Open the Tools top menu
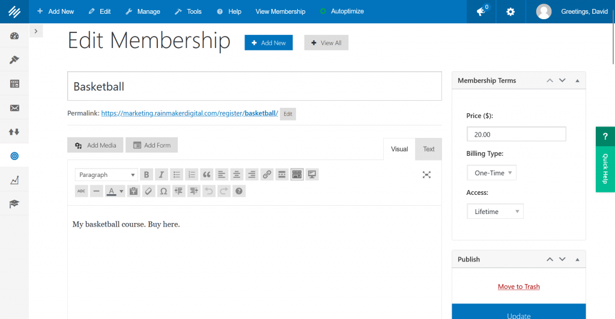 pyautogui.click(x=188, y=12)
